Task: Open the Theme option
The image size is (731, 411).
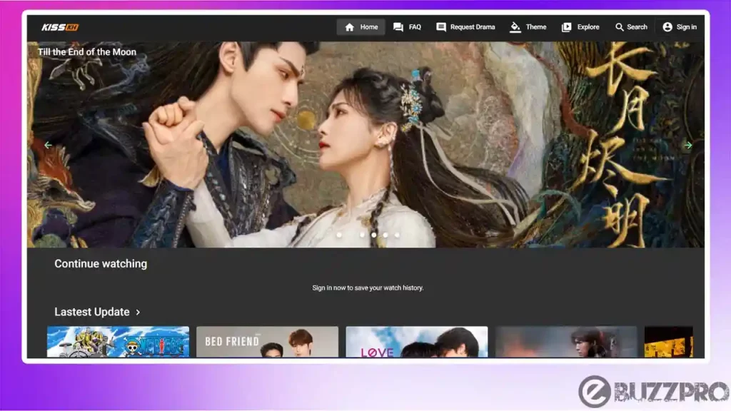Action: 528,27
